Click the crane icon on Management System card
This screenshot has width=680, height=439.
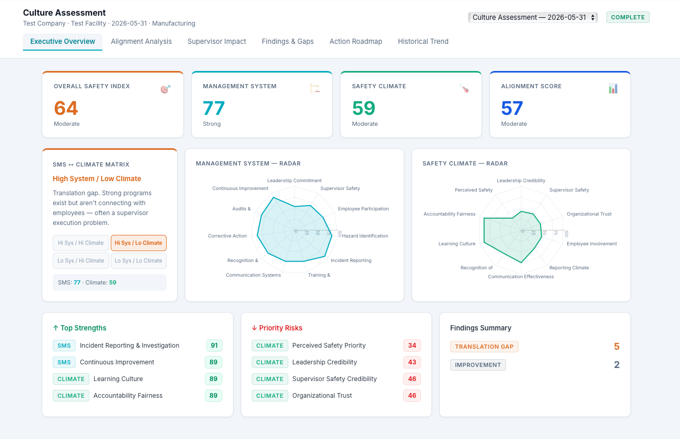click(314, 89)
